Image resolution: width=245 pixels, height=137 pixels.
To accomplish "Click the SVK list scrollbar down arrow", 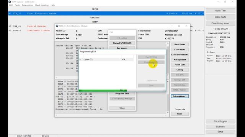I will [x=168, y=113].
